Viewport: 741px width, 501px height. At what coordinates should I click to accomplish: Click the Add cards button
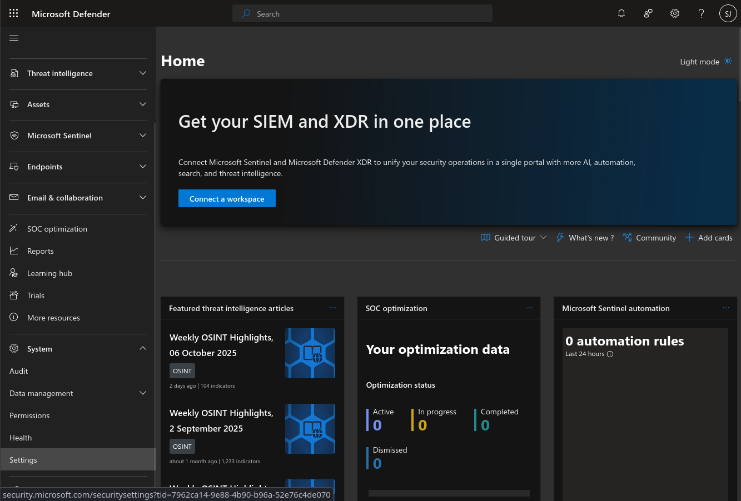point(709,238)
